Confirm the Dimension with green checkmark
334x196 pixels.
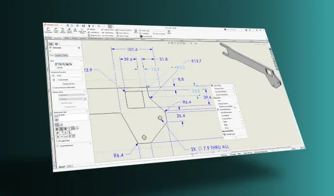[50, 51]
